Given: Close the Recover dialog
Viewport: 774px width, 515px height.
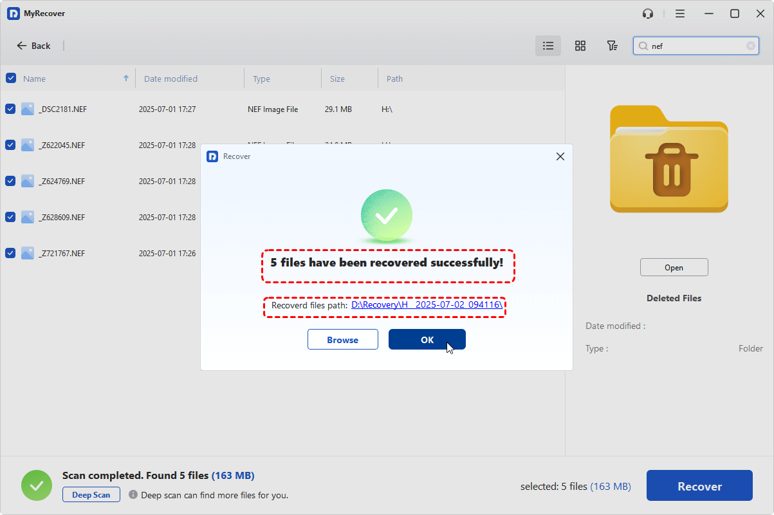Looking at the screenshot, I should click(x=560, y=156).
